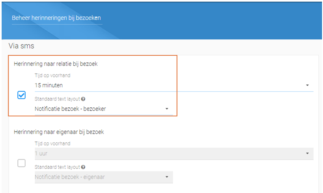Click help icon beside relatie Standaard text layout

tap(83, 99)
